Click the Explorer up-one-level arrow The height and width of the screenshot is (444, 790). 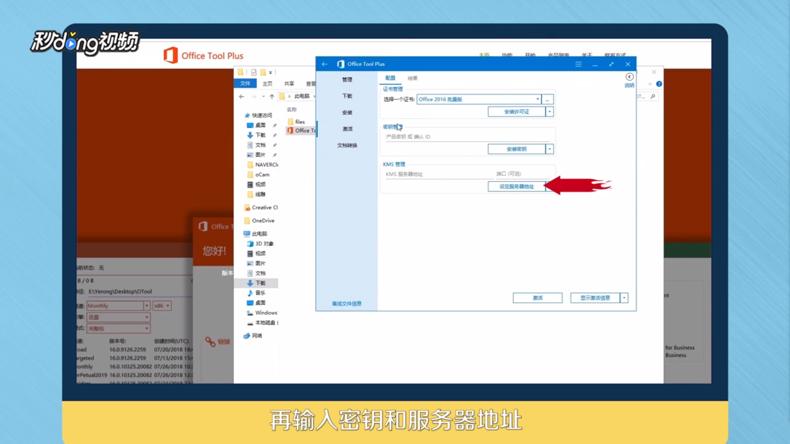click(x=272, y=97)
